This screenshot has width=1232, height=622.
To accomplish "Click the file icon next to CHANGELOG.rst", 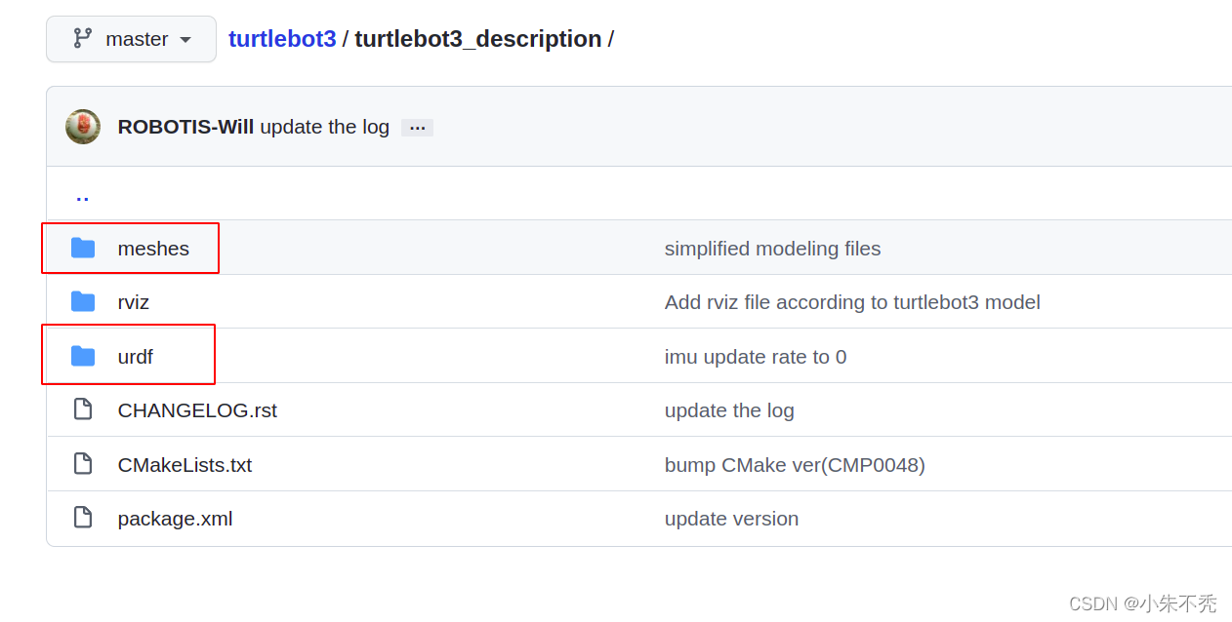I will tap(82, 409).
